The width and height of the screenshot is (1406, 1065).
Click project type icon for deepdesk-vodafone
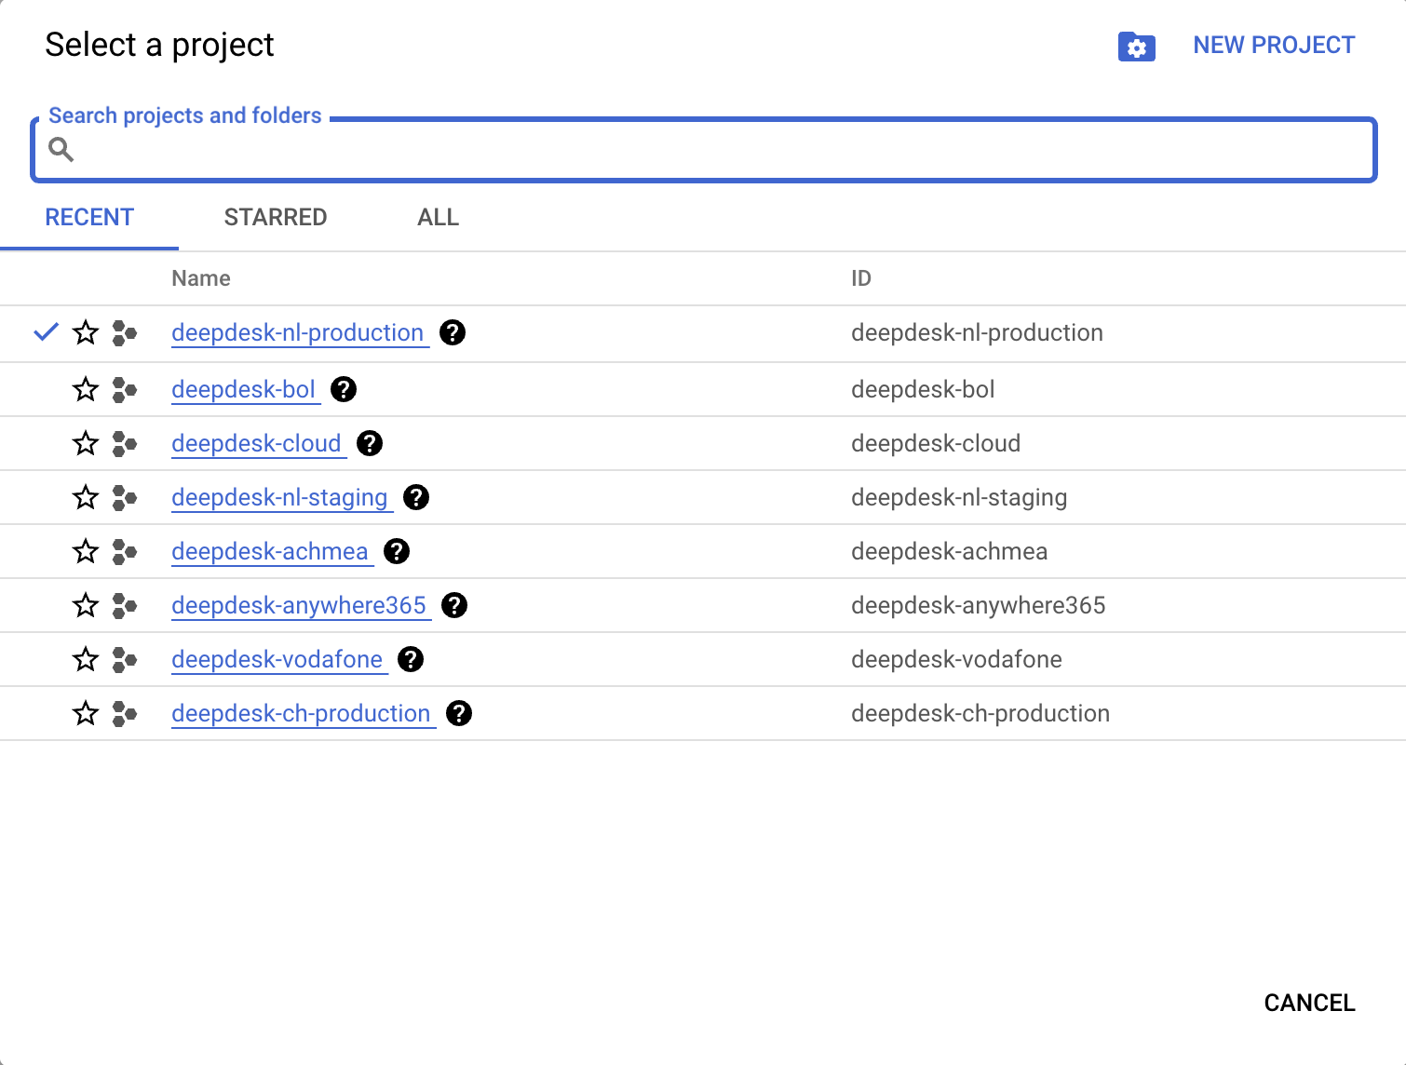[x=124, y=659]
